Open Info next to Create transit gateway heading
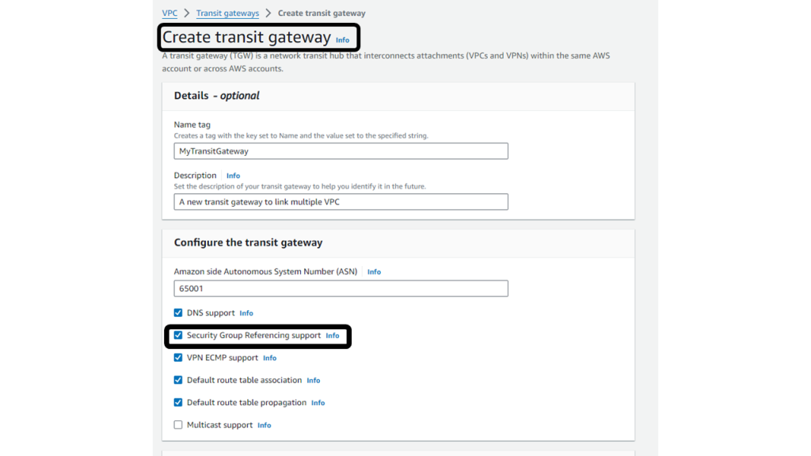Viewport: 811px width, 456px height. tap(343, 39)
